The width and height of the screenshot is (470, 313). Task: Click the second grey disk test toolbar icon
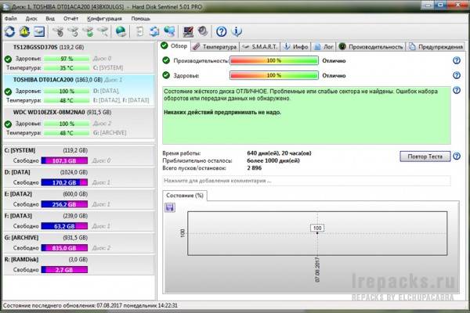tap(74, 31)
